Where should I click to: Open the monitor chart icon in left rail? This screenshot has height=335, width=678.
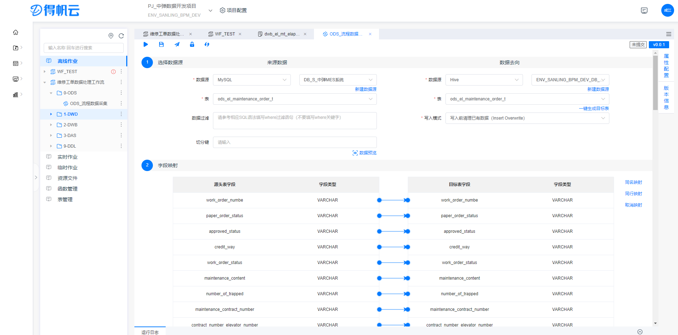(x=16, y=79)
